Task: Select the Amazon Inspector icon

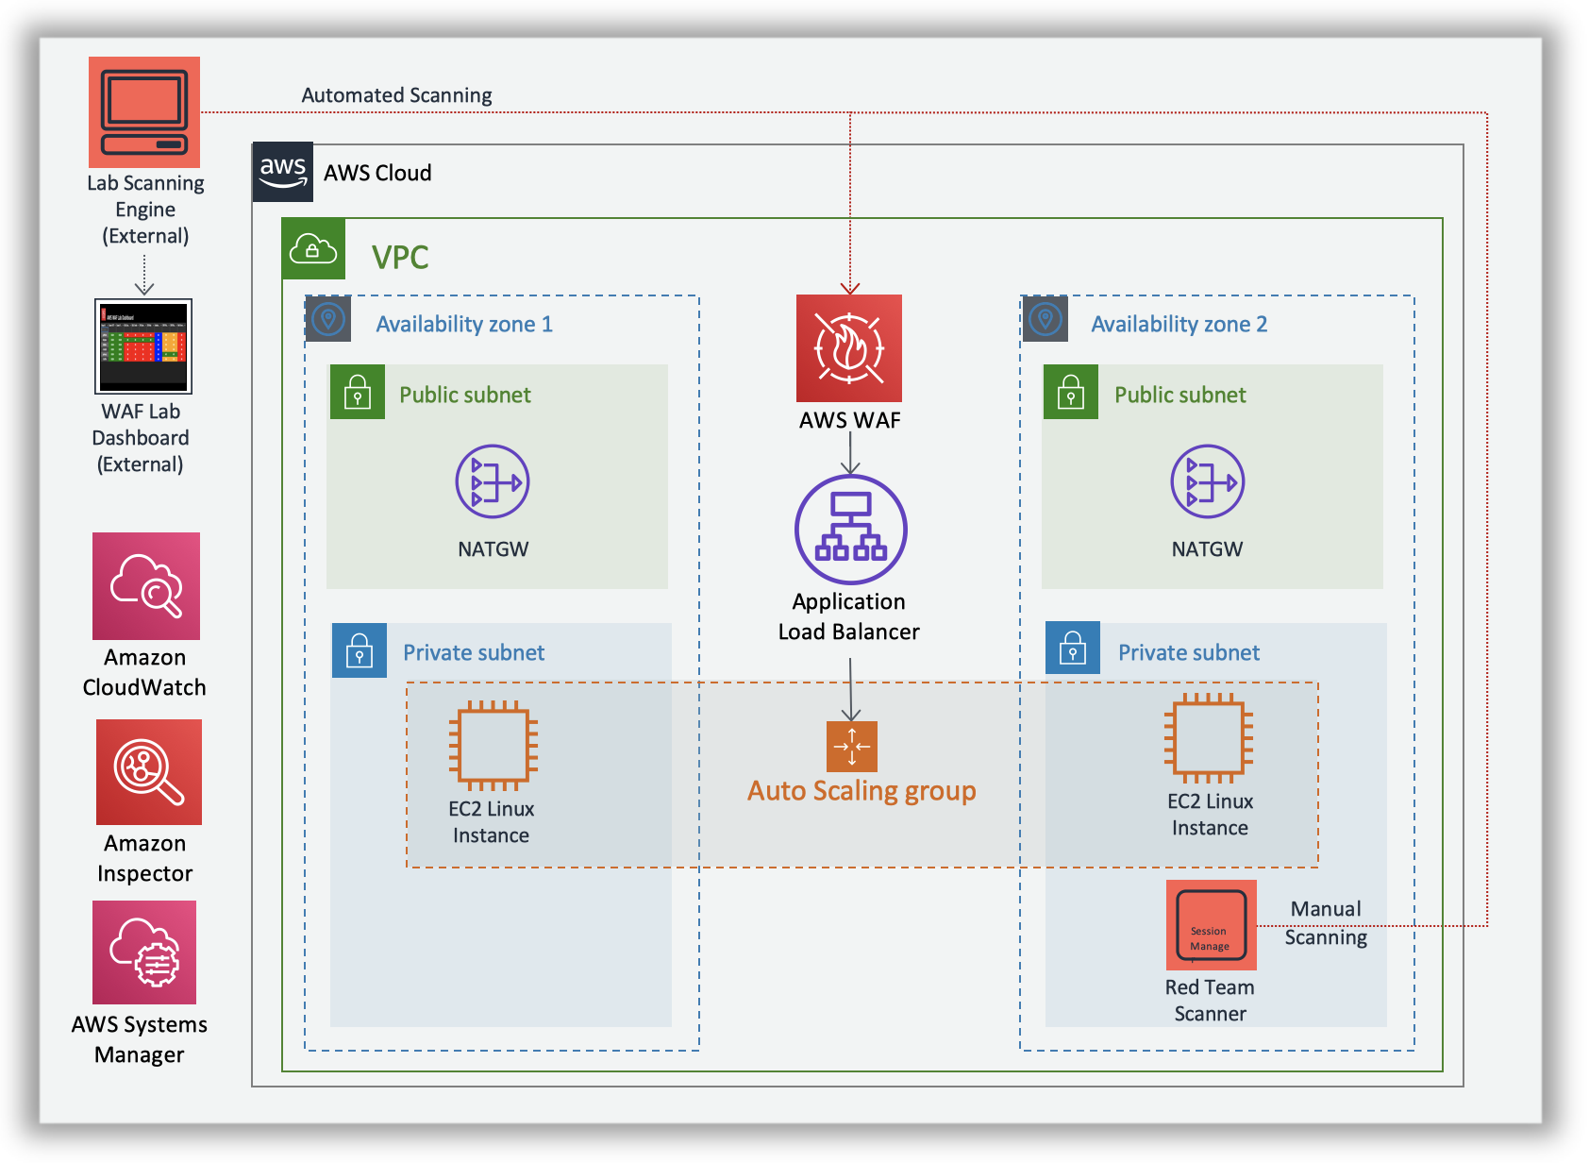Action: point(149,772)
